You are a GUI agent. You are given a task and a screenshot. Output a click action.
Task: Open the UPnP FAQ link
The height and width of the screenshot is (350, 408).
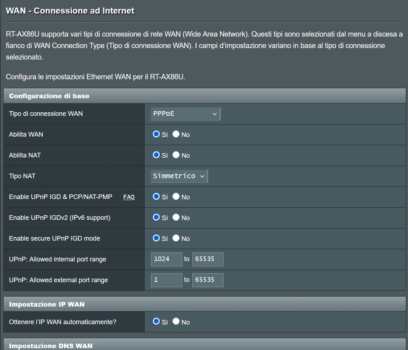[129, 197]
